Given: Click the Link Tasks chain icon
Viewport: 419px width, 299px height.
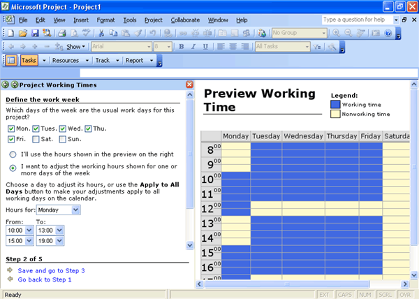Looking at the screenshot, I should (x=183, y=33).
